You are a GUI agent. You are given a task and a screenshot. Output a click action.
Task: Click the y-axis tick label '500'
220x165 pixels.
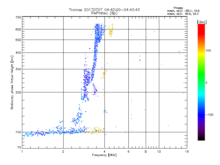[18, 40]
